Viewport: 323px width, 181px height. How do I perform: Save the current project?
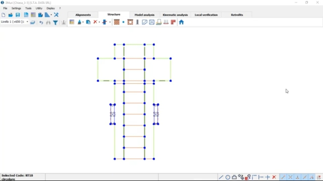18,15
